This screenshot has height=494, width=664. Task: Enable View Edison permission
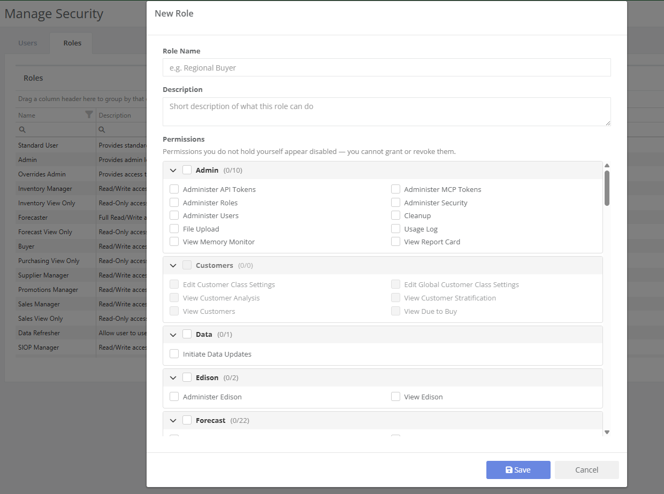(x=395, y=397)
